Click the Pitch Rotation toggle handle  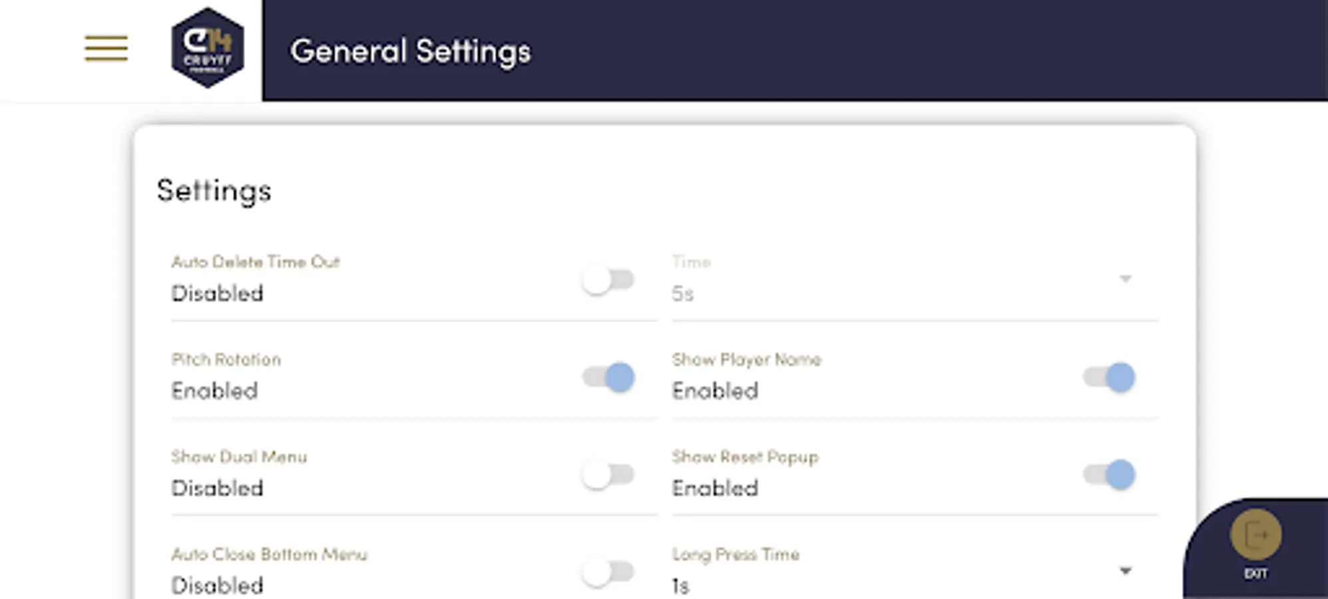point(619,377)
